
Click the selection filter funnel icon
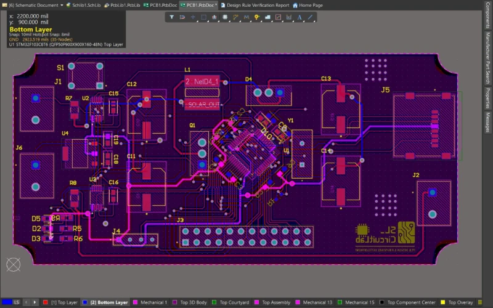tap(173, 17)
